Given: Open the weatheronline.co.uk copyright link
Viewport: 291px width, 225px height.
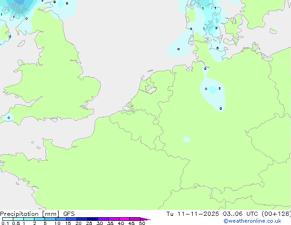Looking at the screenshot, I should (252, 221).
